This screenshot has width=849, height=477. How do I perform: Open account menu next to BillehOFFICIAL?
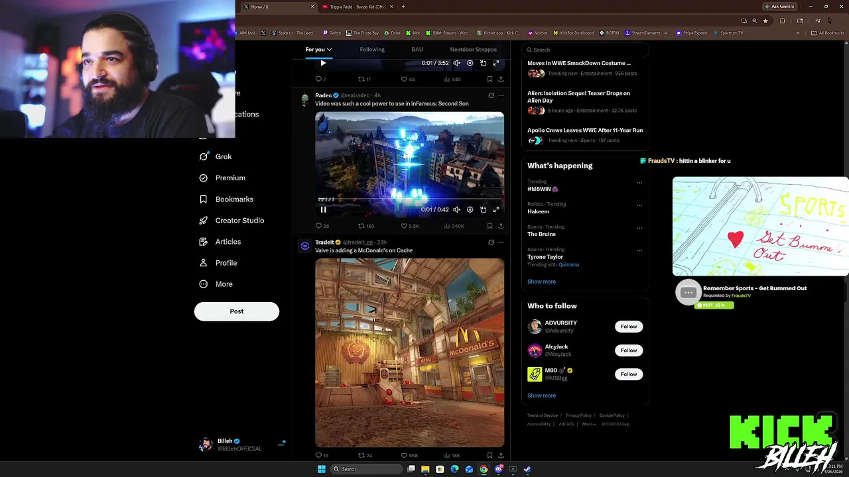(x=281, y=445)
